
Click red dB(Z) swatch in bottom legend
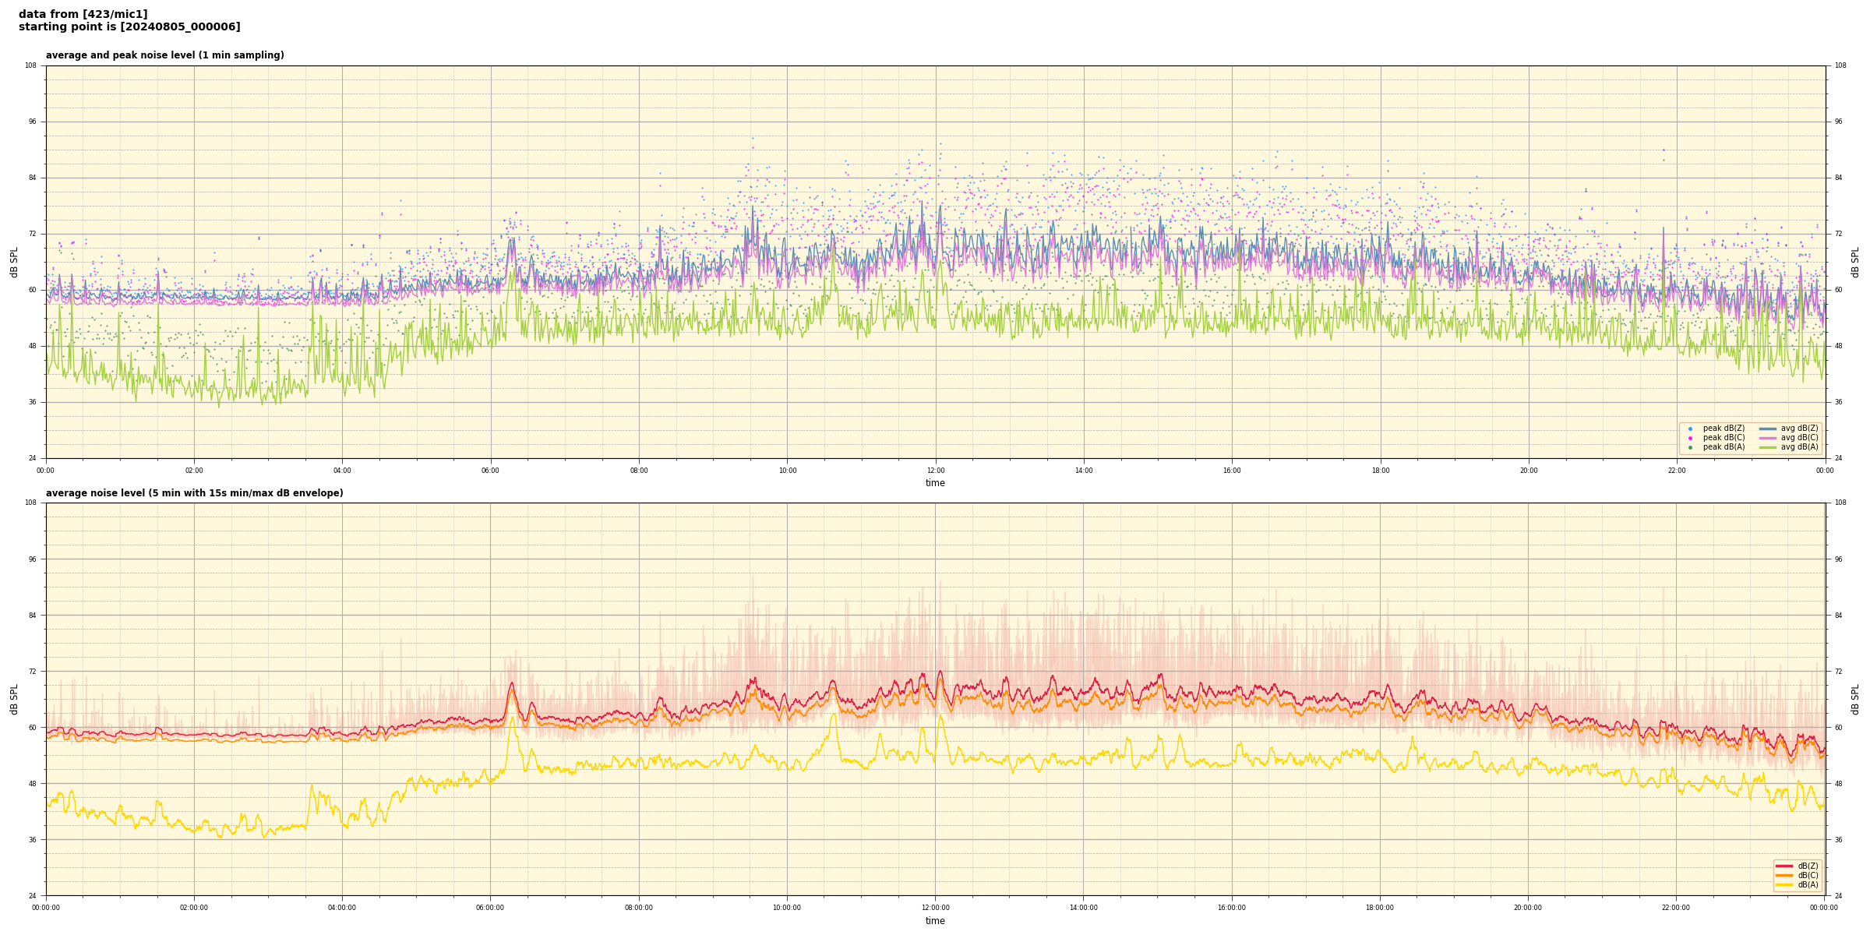[1784, 866]
